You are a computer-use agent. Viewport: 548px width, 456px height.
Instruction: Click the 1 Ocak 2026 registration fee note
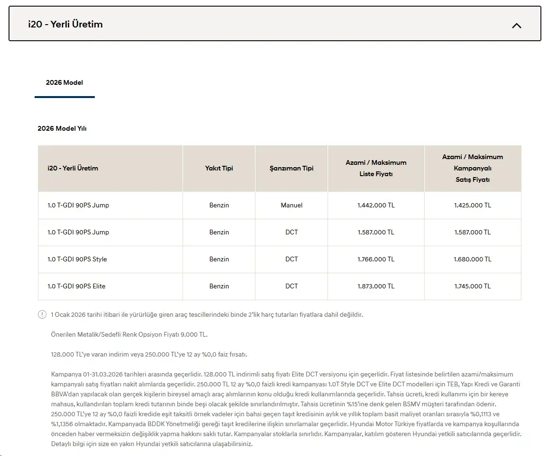coord(207,314)
